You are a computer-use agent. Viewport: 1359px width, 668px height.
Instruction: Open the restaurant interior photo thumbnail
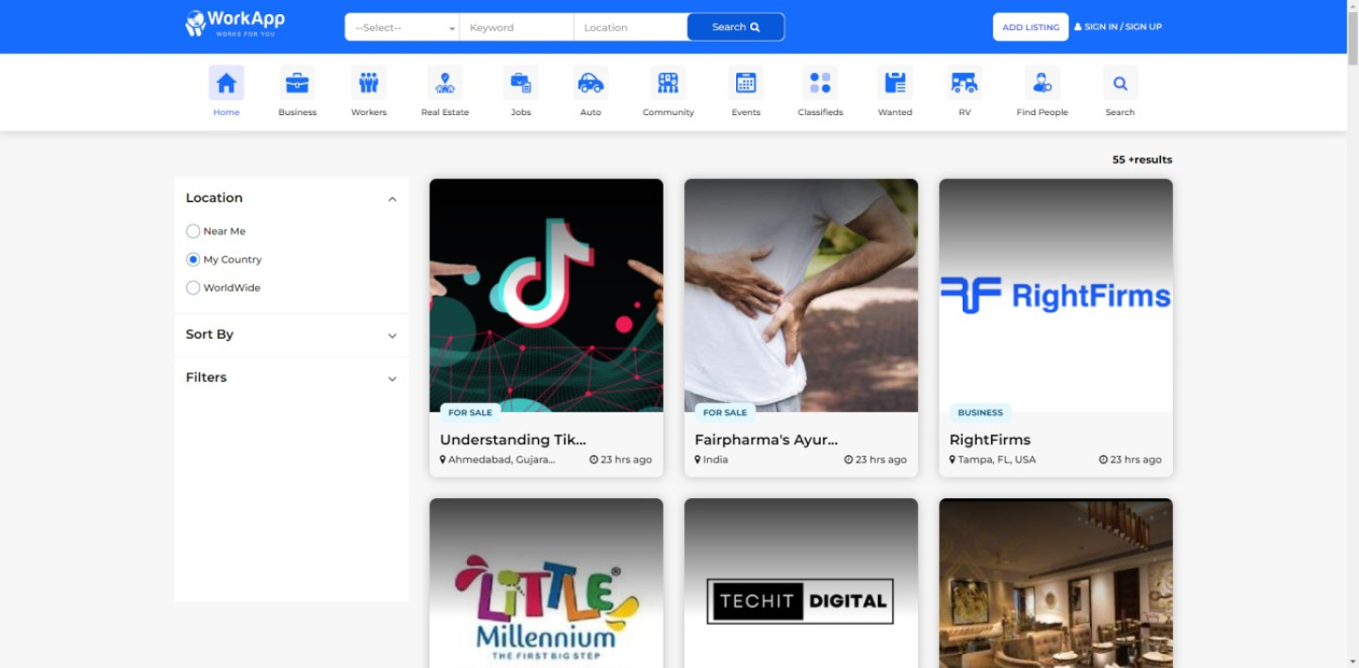[1056, 583]
